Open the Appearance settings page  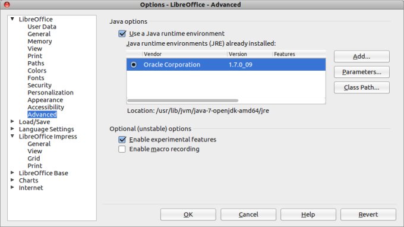(x=45, y=100)
